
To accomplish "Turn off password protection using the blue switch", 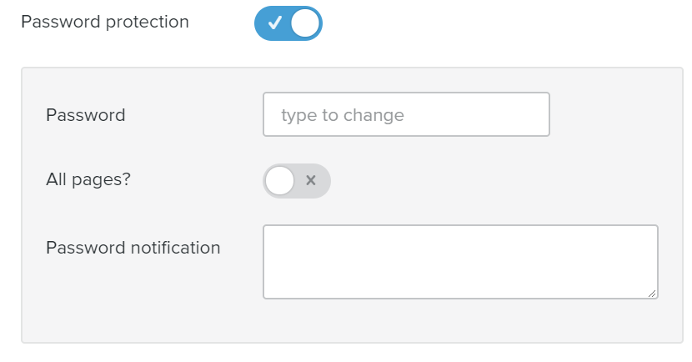I will tap(288, 23).
